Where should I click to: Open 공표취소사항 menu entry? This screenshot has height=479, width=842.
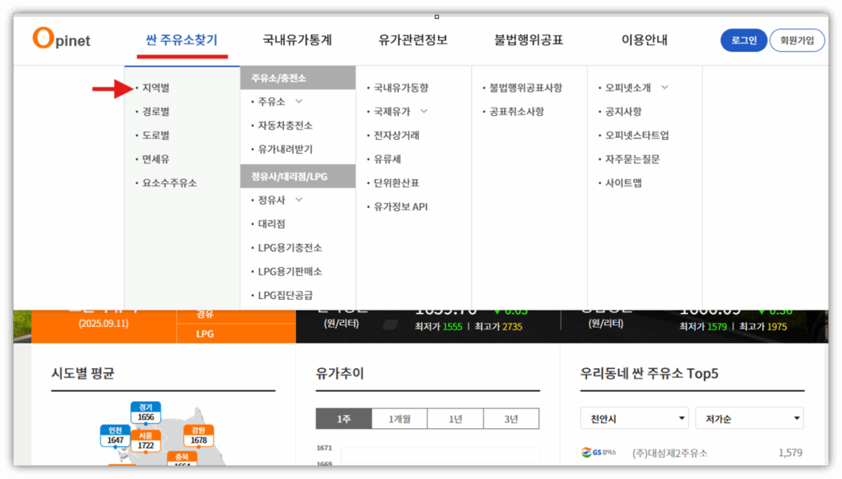(x=516, y=112)
